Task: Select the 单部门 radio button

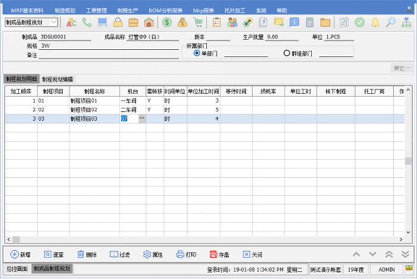Action: coord(197,53)
